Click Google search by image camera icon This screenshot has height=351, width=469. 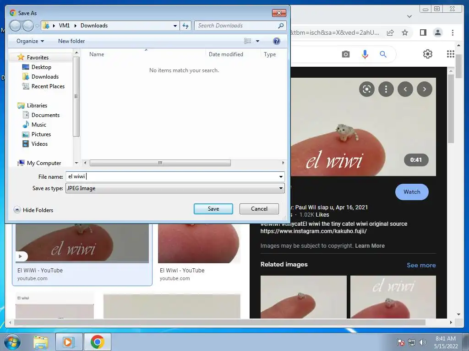coord(345,54)
